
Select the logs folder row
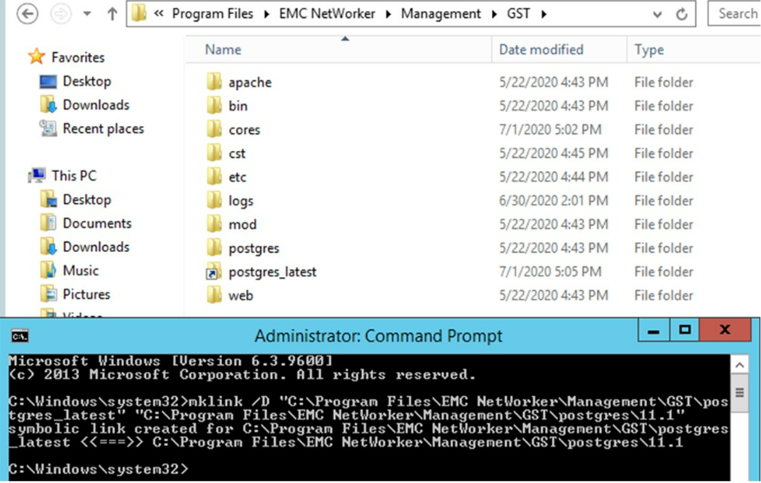241,201
